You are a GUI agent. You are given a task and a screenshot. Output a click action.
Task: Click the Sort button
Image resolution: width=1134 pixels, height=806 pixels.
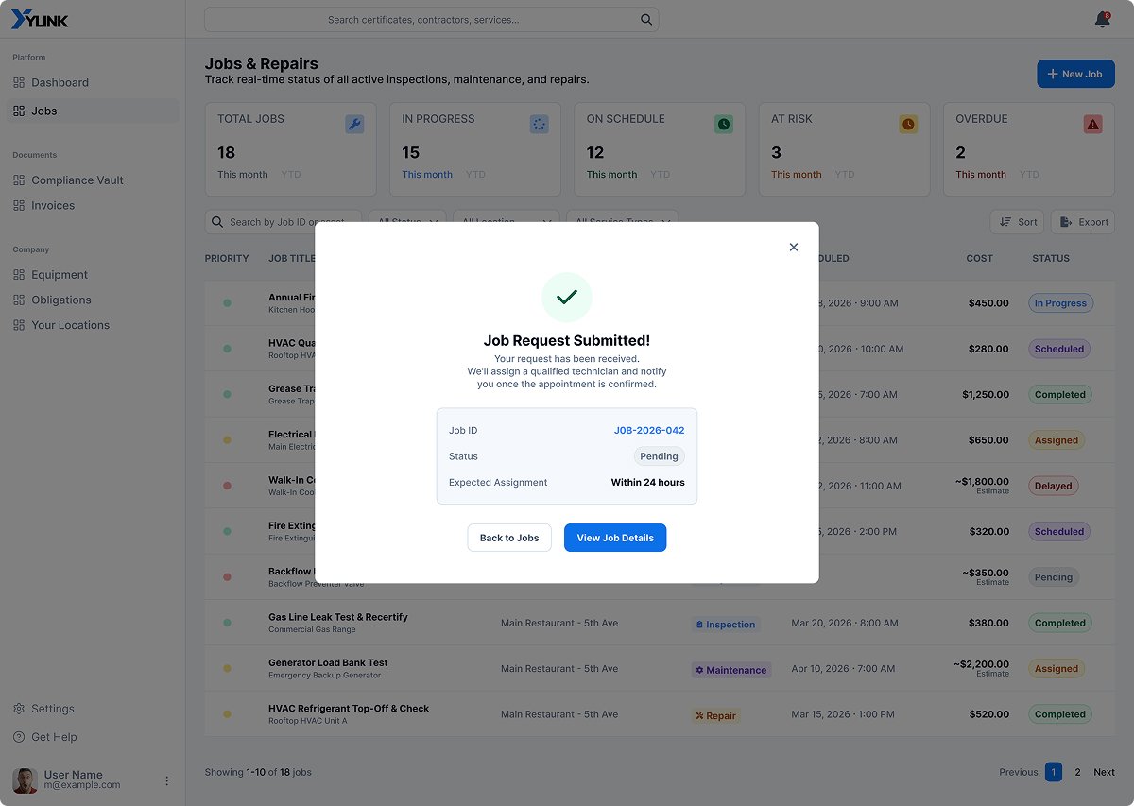pos(1017,222)
